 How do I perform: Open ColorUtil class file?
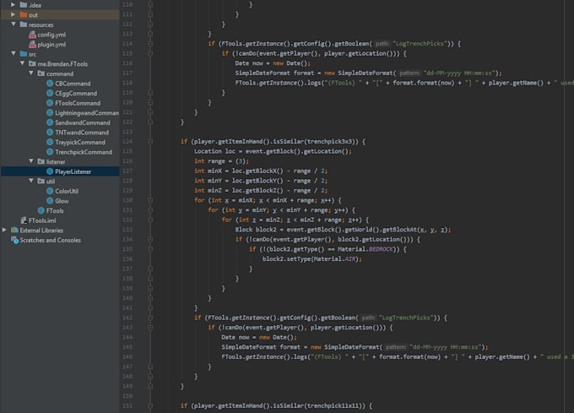67,191
